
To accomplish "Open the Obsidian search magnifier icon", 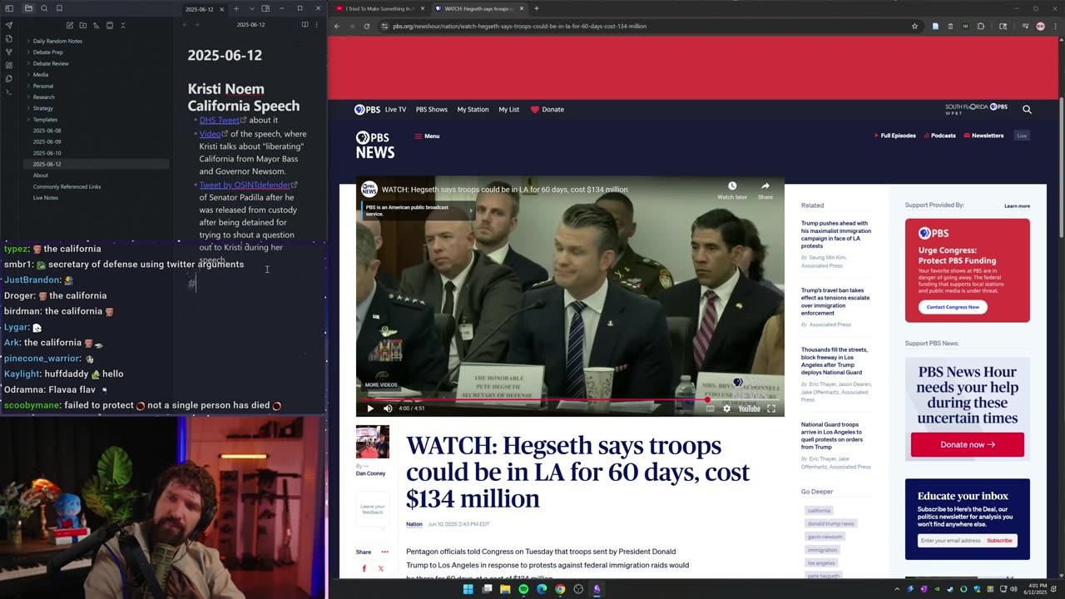I will click(44, 8).
